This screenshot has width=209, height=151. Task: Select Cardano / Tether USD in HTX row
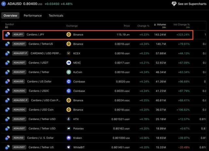pos(42,119)
